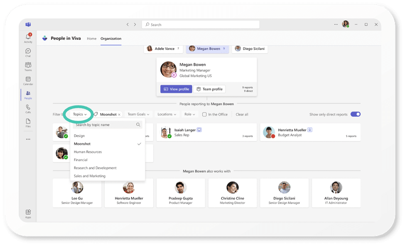Open Christine Cline's coworker card
Screen dimensions: 405x246
click(233, 193)
